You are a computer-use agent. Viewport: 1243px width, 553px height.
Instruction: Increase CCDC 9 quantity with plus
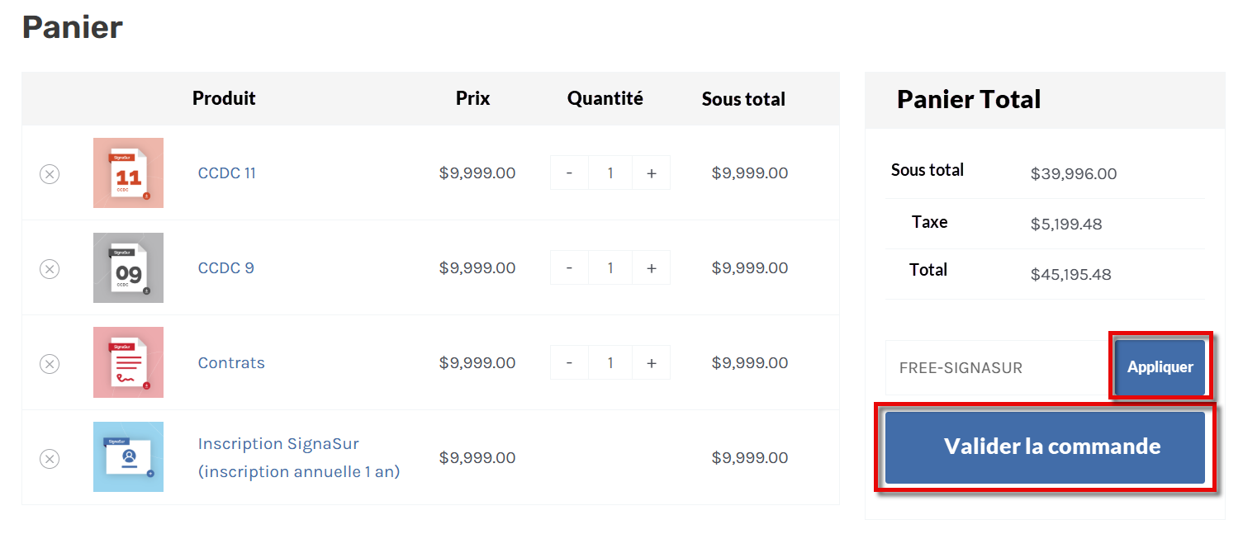(x=652, y=268)
